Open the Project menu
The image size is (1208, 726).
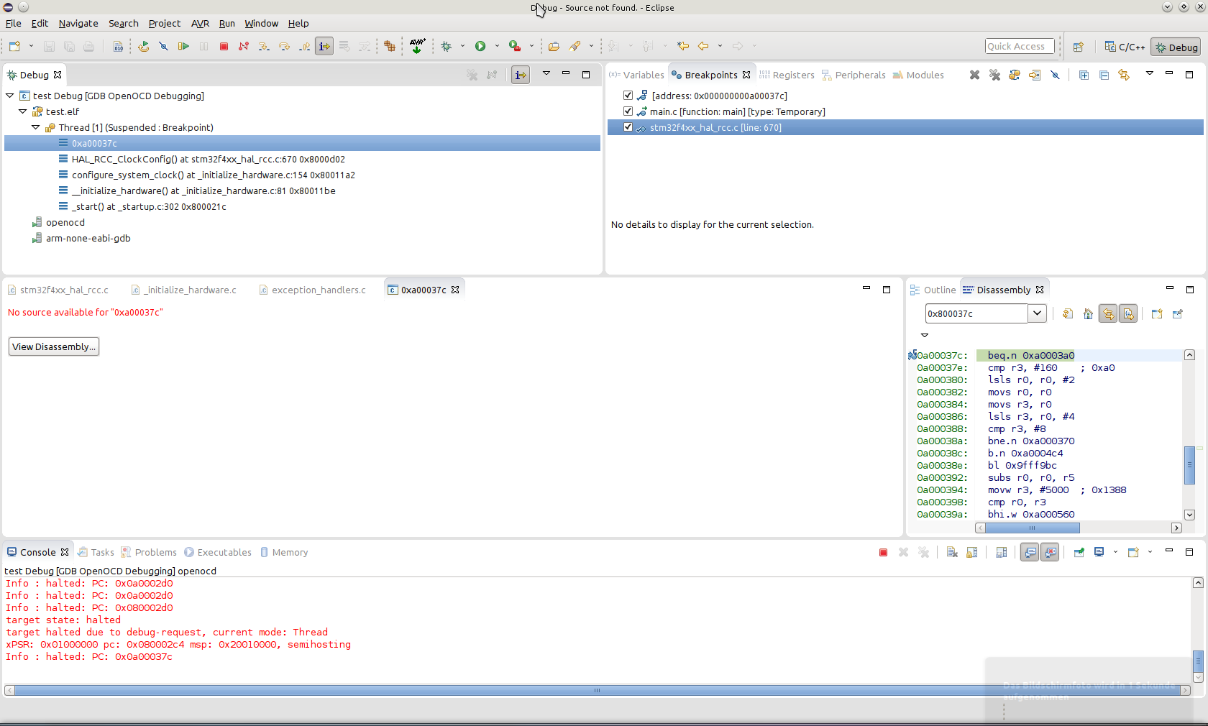(165, 23)
